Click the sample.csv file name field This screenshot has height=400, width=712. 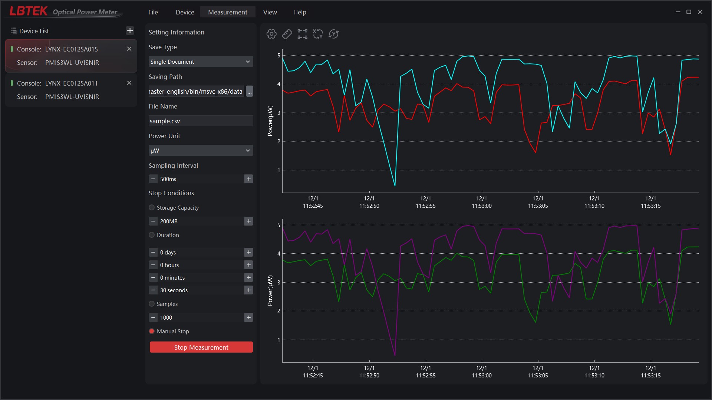click(x=201, y=121)
